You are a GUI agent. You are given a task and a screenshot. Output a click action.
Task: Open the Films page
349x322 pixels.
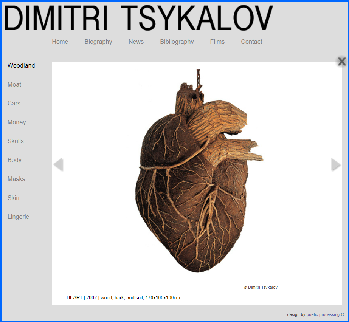click(217, 42)
